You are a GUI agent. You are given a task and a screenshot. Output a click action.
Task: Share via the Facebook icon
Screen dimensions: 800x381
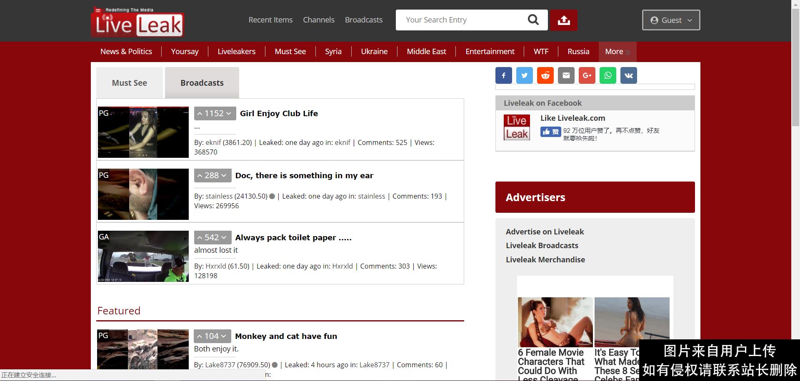503,75
